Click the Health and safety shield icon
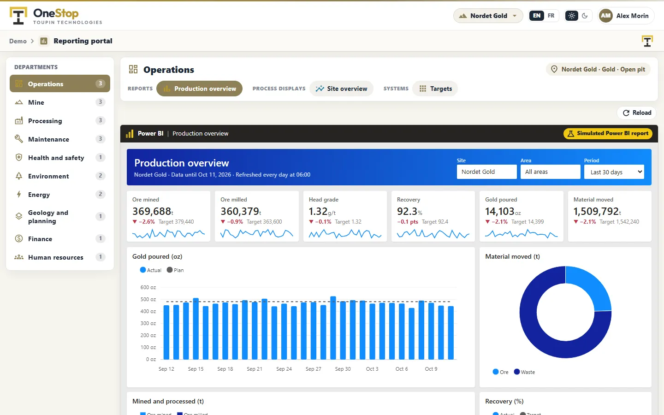Screen dimensions: 664x415 coord(19,158)
